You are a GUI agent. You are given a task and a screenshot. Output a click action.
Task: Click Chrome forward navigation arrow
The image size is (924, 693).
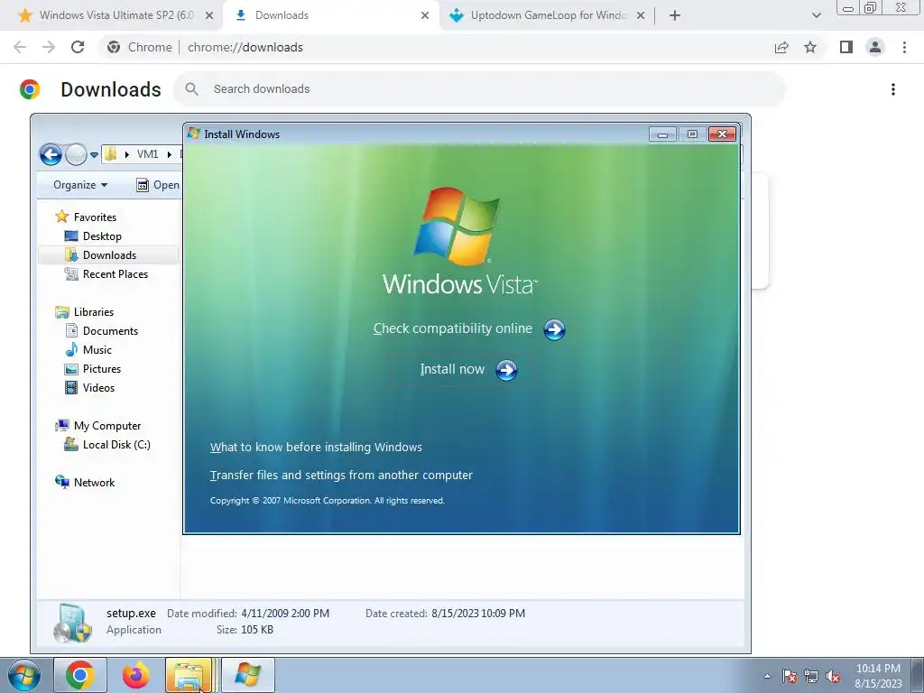49,47
